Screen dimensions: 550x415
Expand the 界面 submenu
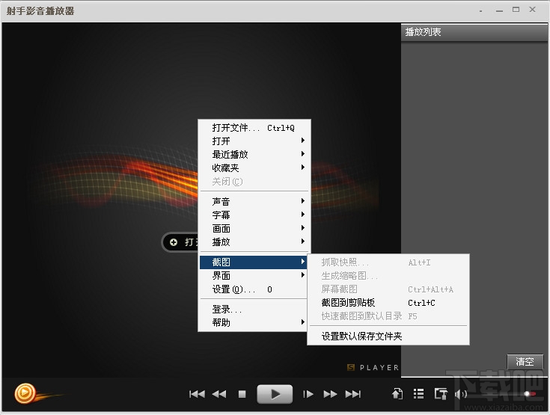(x=254, y=275)
